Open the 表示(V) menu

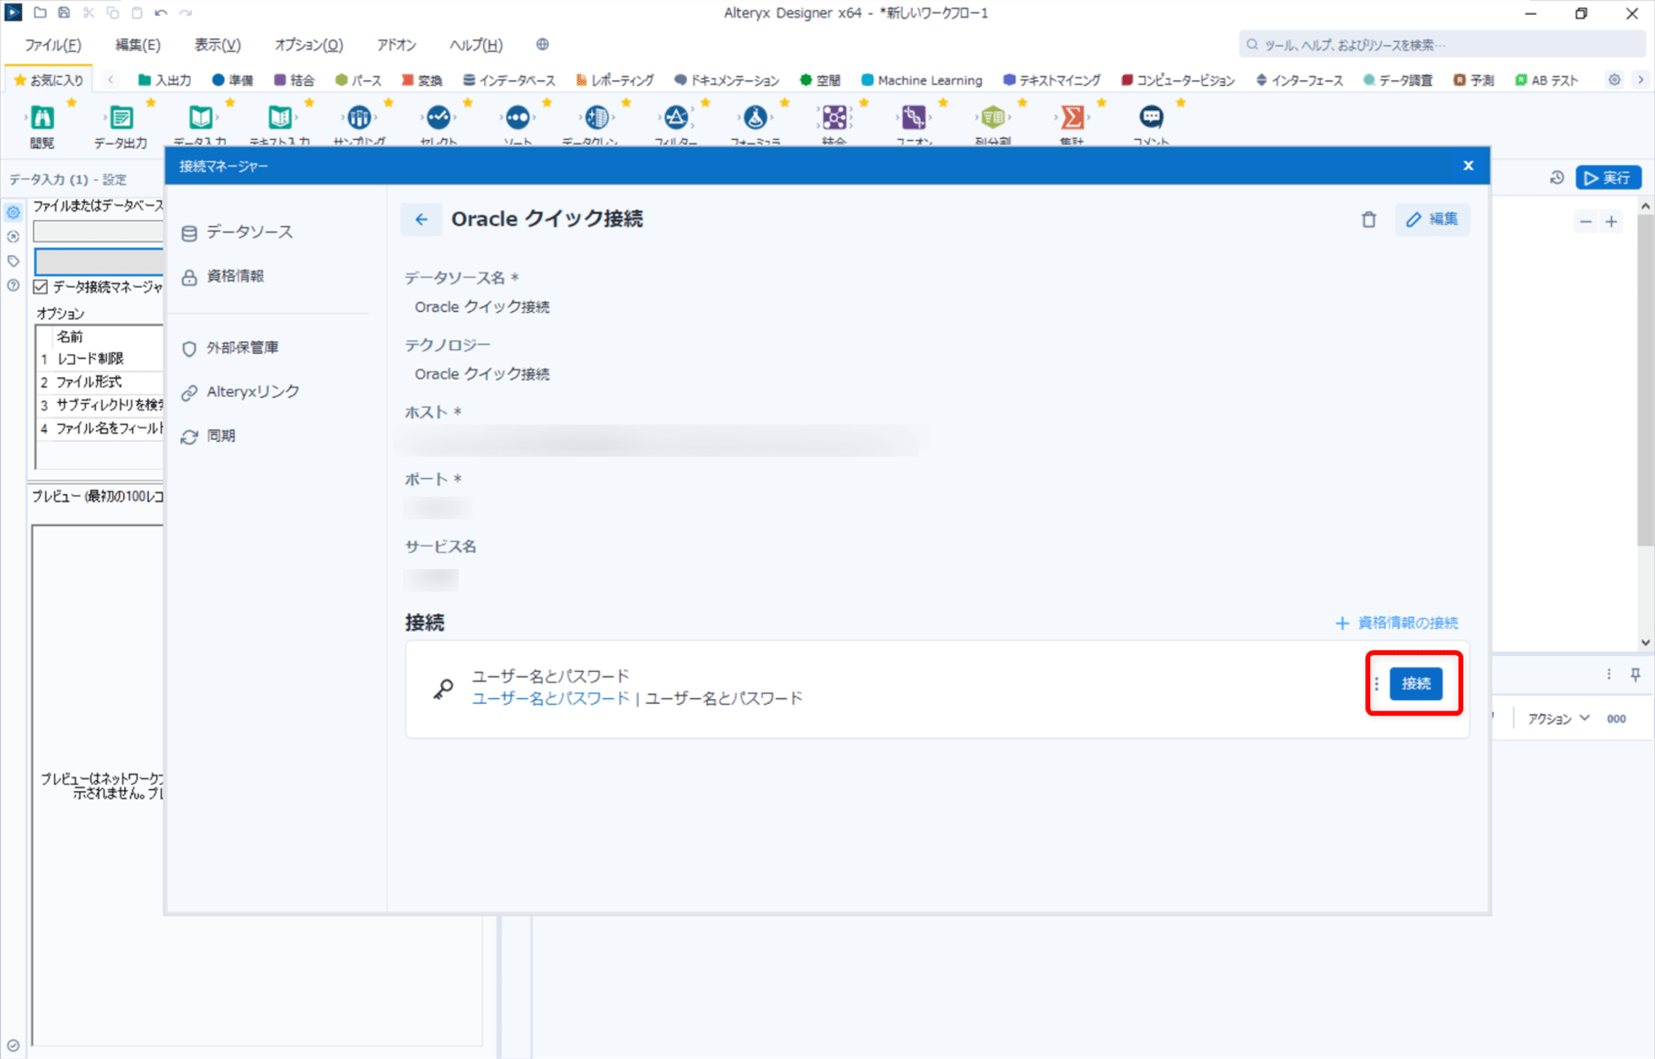point(218,45)
